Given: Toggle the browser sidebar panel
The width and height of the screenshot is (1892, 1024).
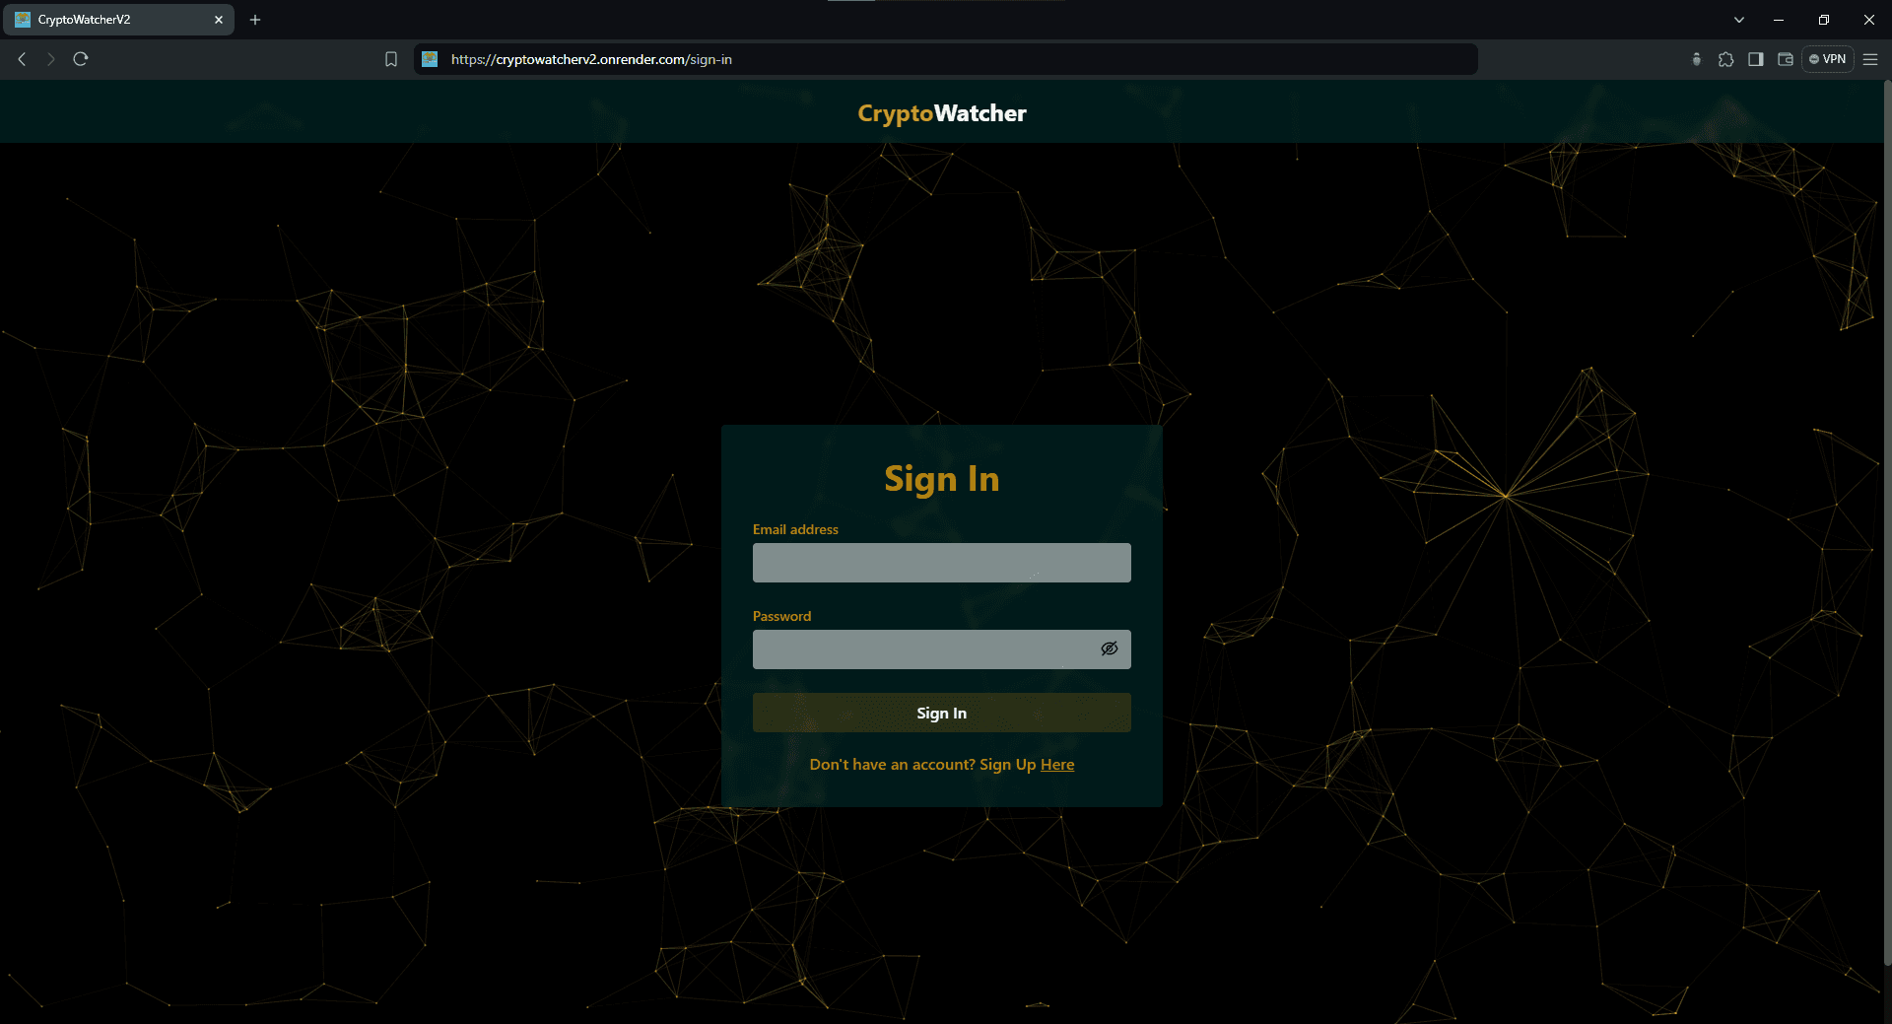Looking at the screenshot, I should click(1755, 59).
